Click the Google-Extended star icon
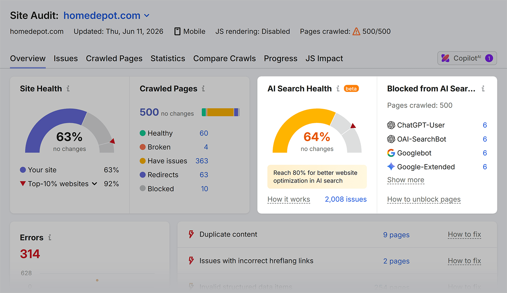 [391, 166]
